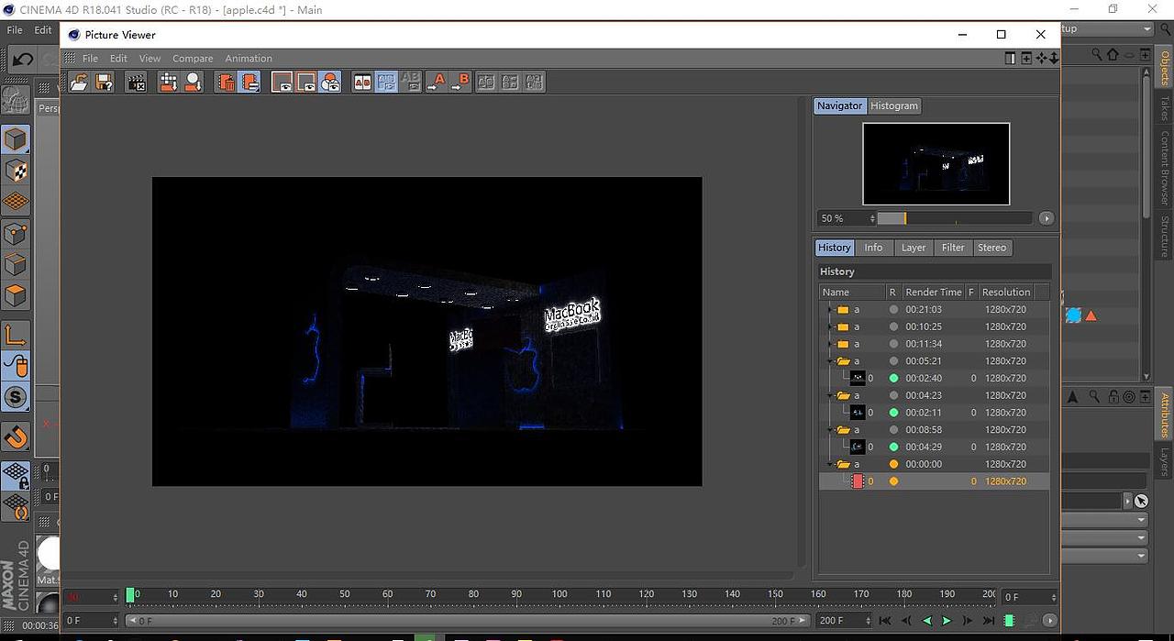Click the Undo arrow in Cinema 4D toolbar
This screenshot has width=1174, height=641.
[x=23, y=61]
